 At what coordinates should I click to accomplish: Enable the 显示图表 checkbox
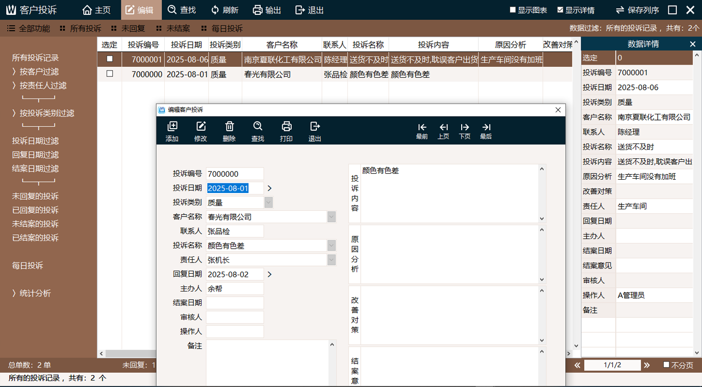(x=513, y=10)
